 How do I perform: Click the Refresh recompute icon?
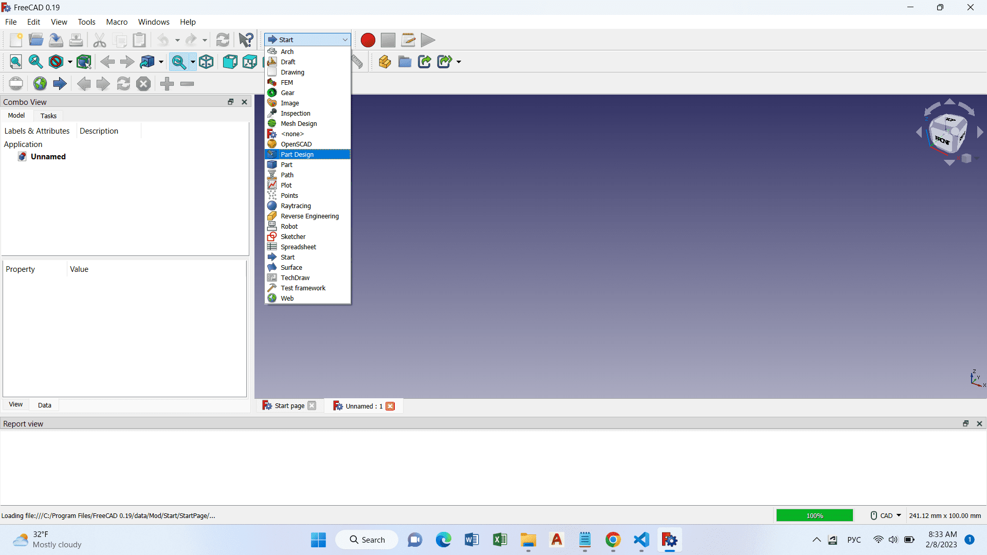(223, 40)
